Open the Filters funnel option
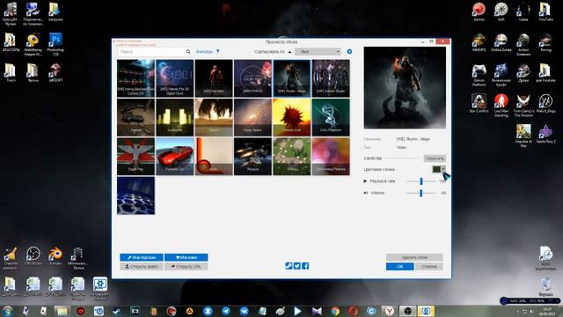563x317 pixels. tap(208, 52)
